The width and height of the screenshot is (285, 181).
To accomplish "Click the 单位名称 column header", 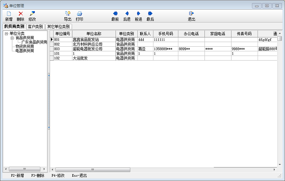I will point(94,34).
